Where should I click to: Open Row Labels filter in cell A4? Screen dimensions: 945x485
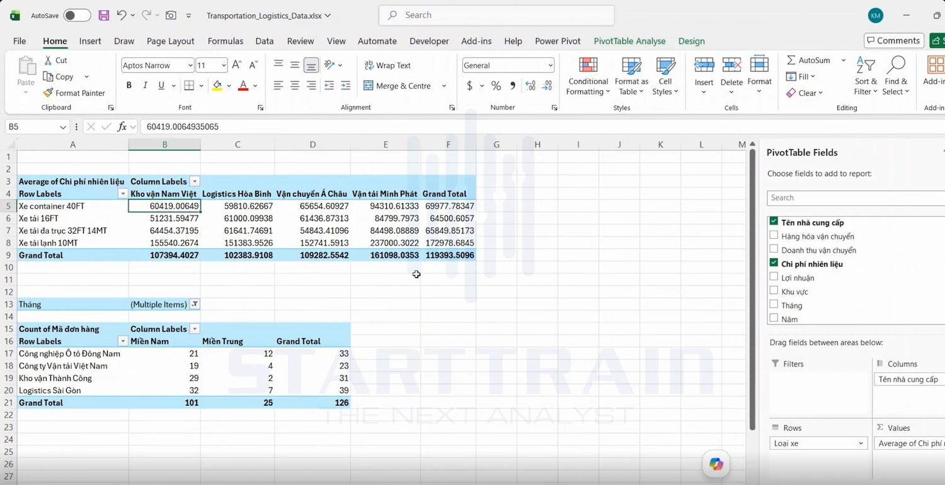(123, 194)
